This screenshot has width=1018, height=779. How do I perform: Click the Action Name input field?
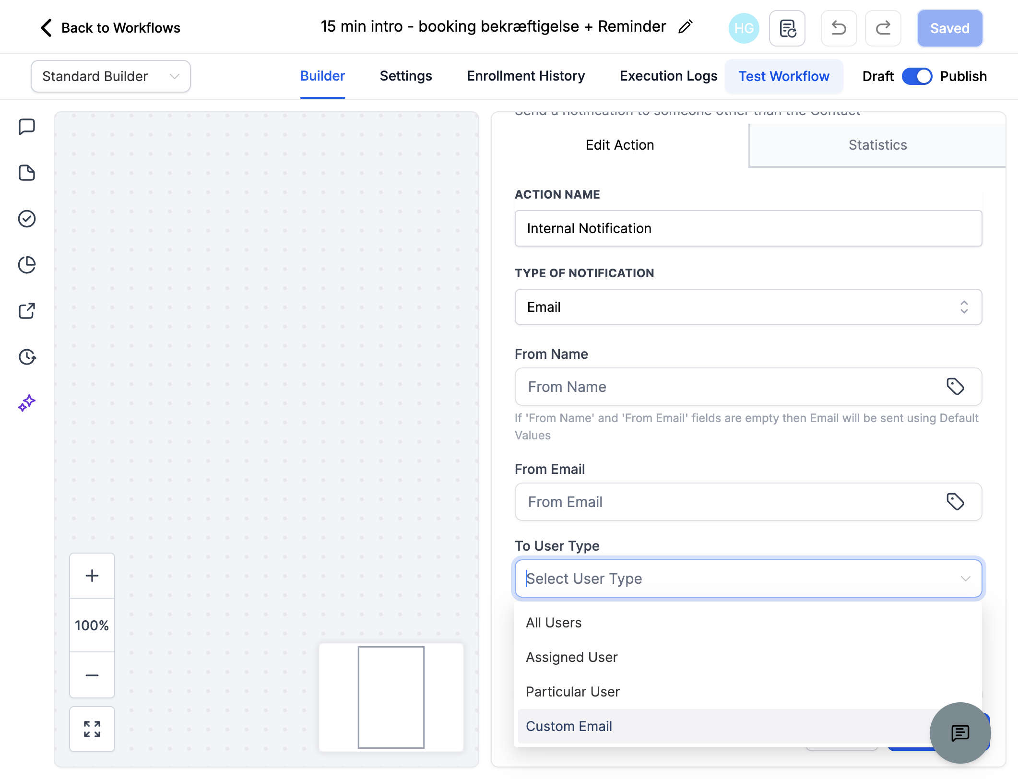pos(748,228)
